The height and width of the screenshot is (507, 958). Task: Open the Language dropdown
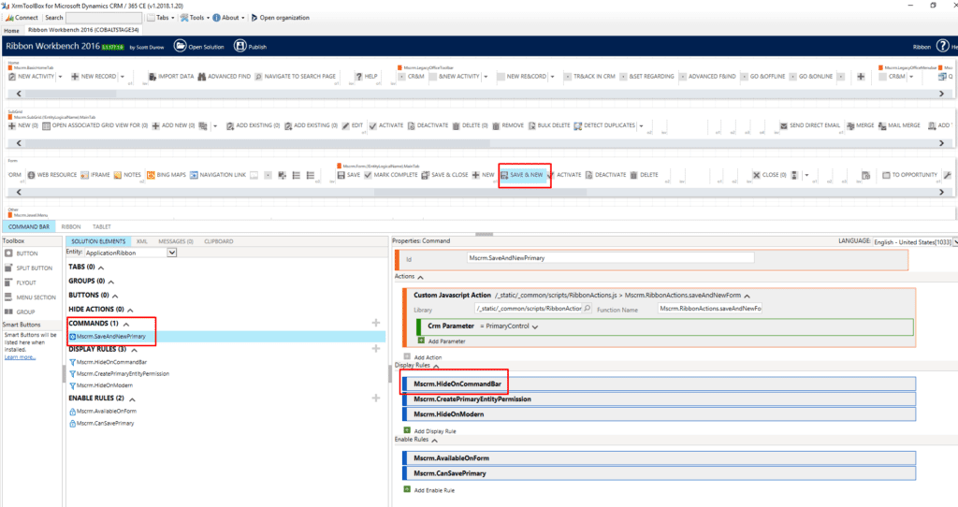tap(953, 241)
